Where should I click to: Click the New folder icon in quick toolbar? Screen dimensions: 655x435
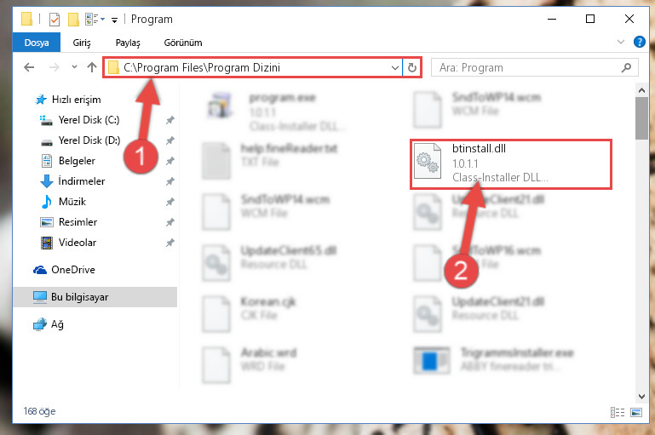pos(73,20)
